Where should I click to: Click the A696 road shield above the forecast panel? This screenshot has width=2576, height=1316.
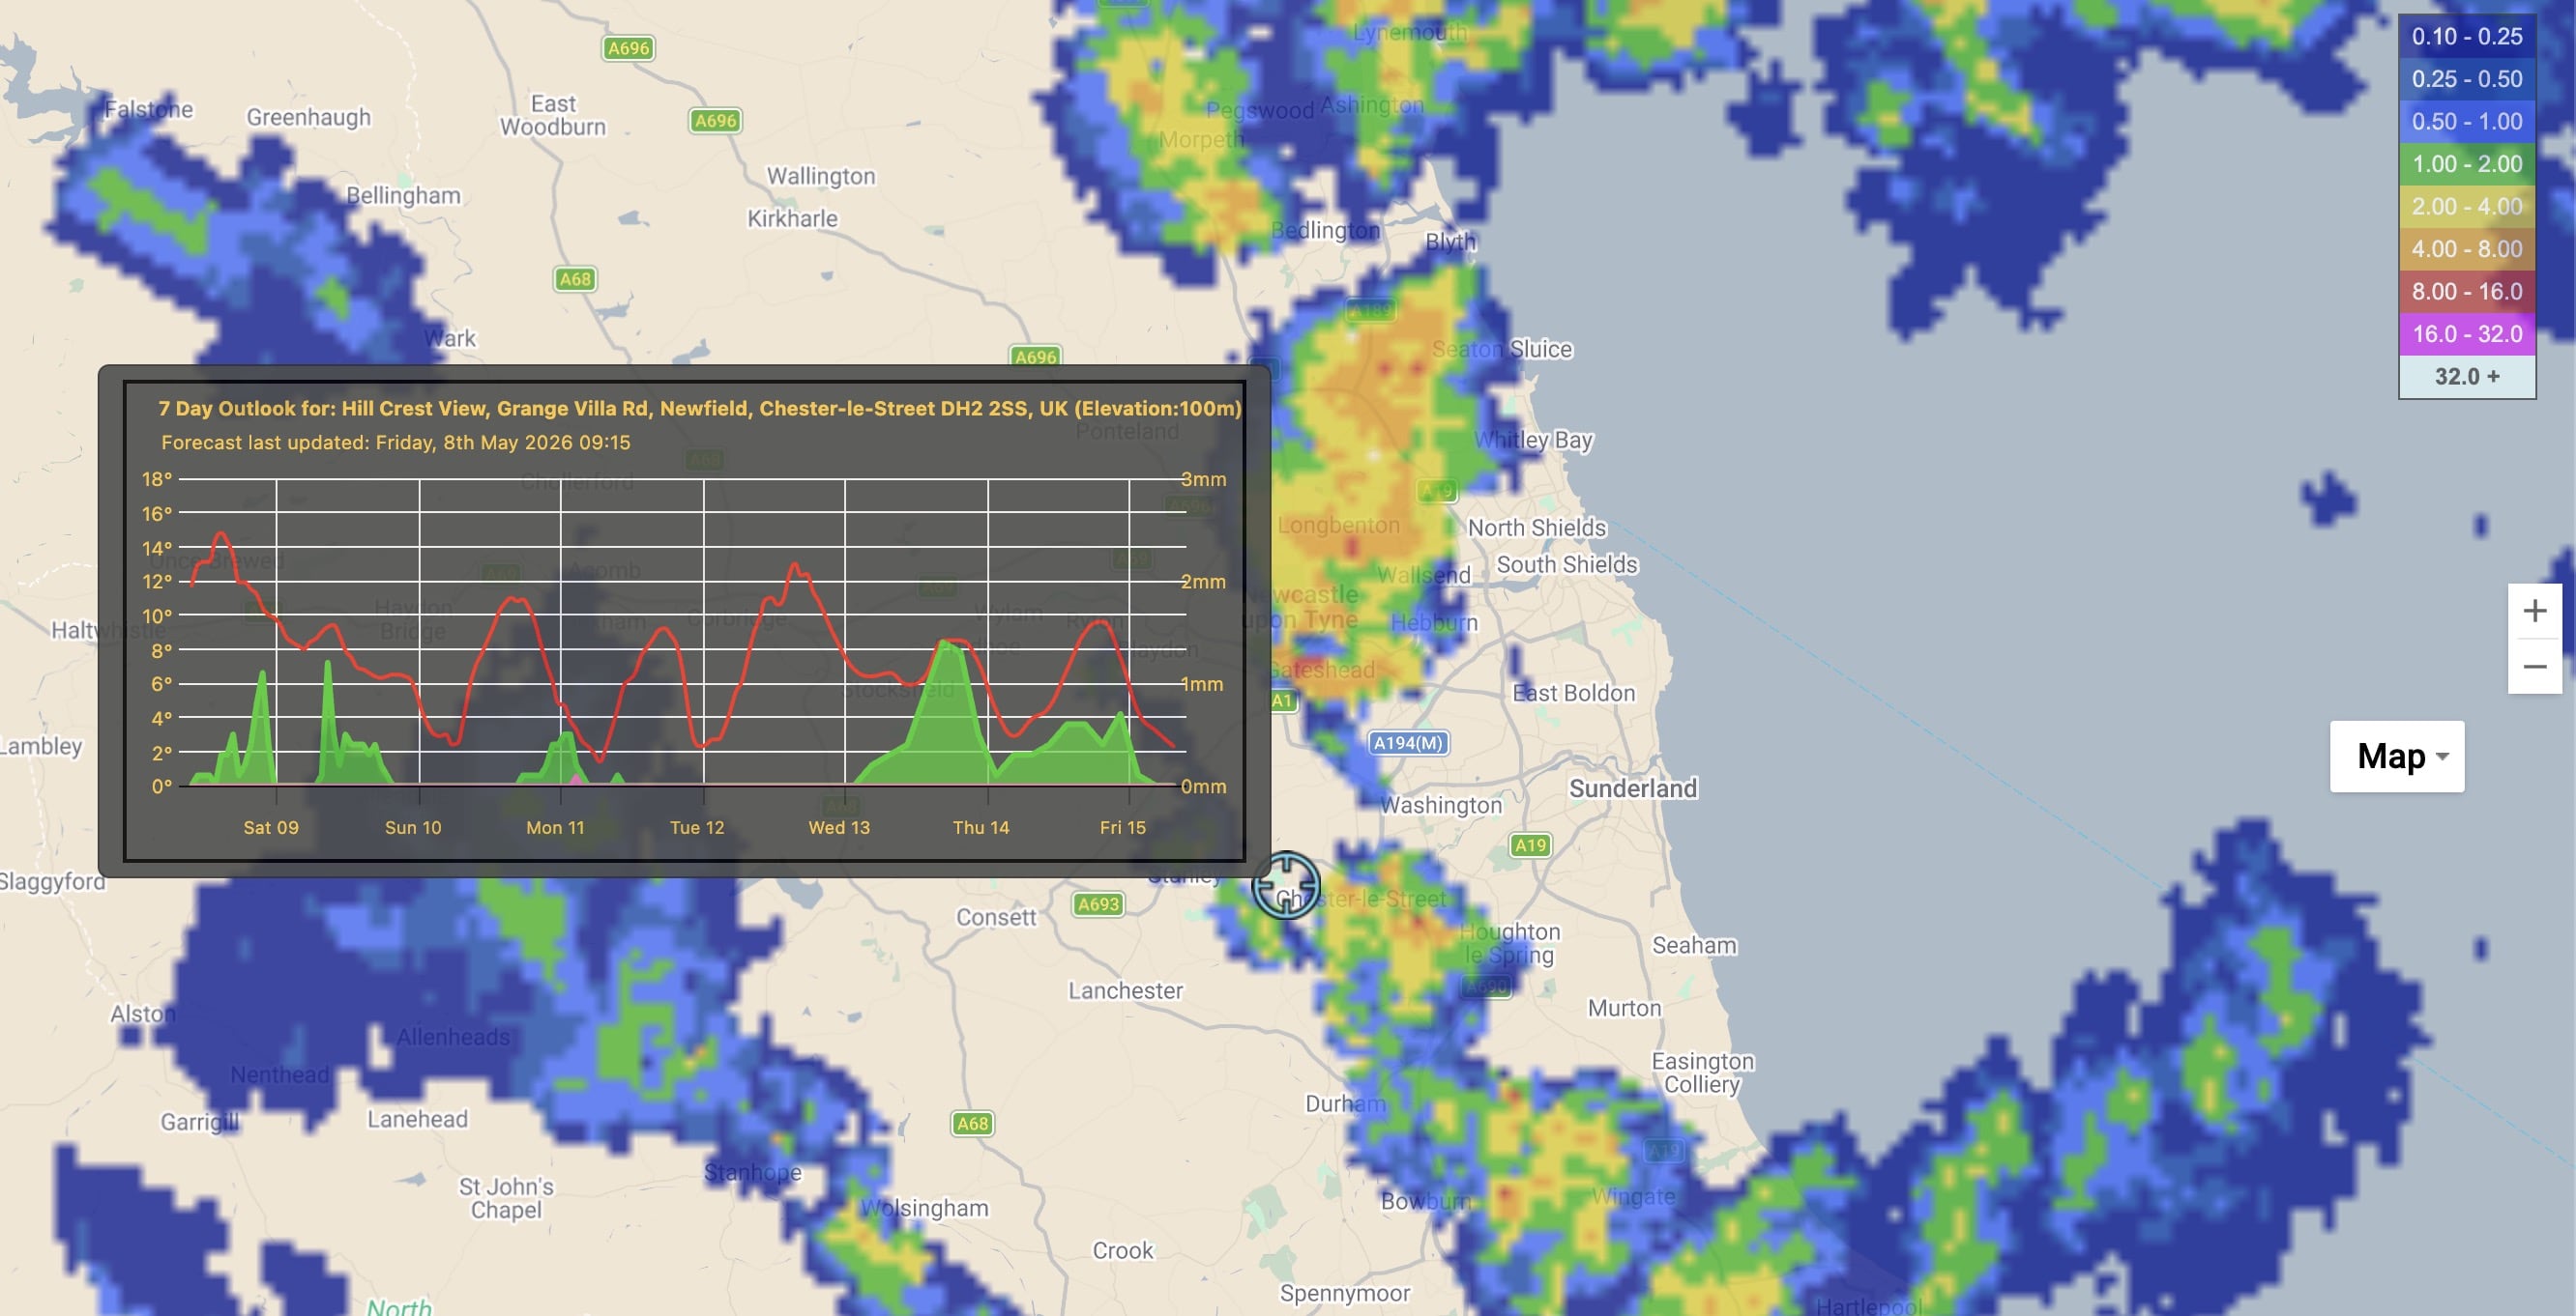tap(1035, 357)
